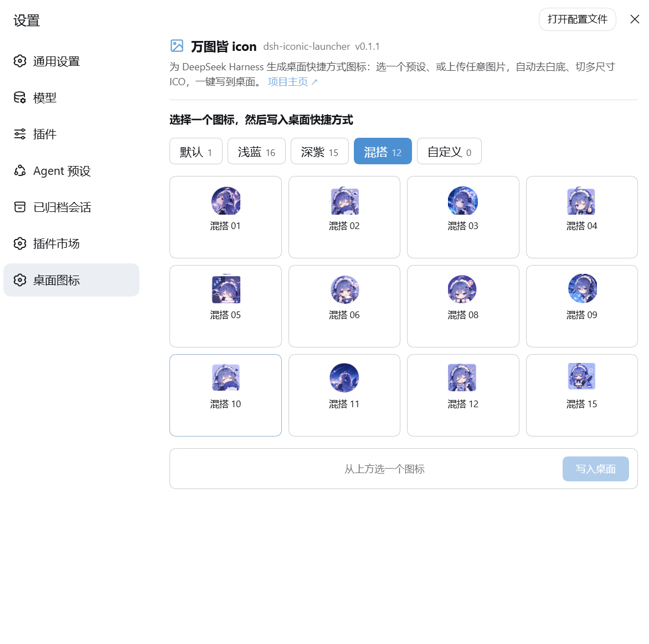Viewport: 649px width, 644px height.
Task: Click the dsh-iconic-launcher v0.1.1 text
Action: pos(321,46)
